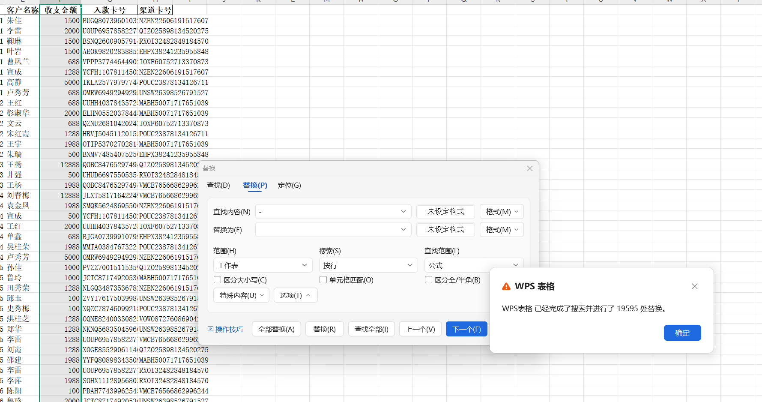Select the cell containing 陈阳
762x402 pixels.
(x=22, y=391)
